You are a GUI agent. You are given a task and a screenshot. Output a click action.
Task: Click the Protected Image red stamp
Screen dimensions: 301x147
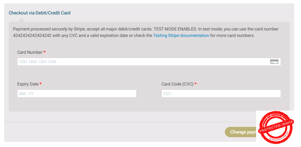tap(276, 127)
